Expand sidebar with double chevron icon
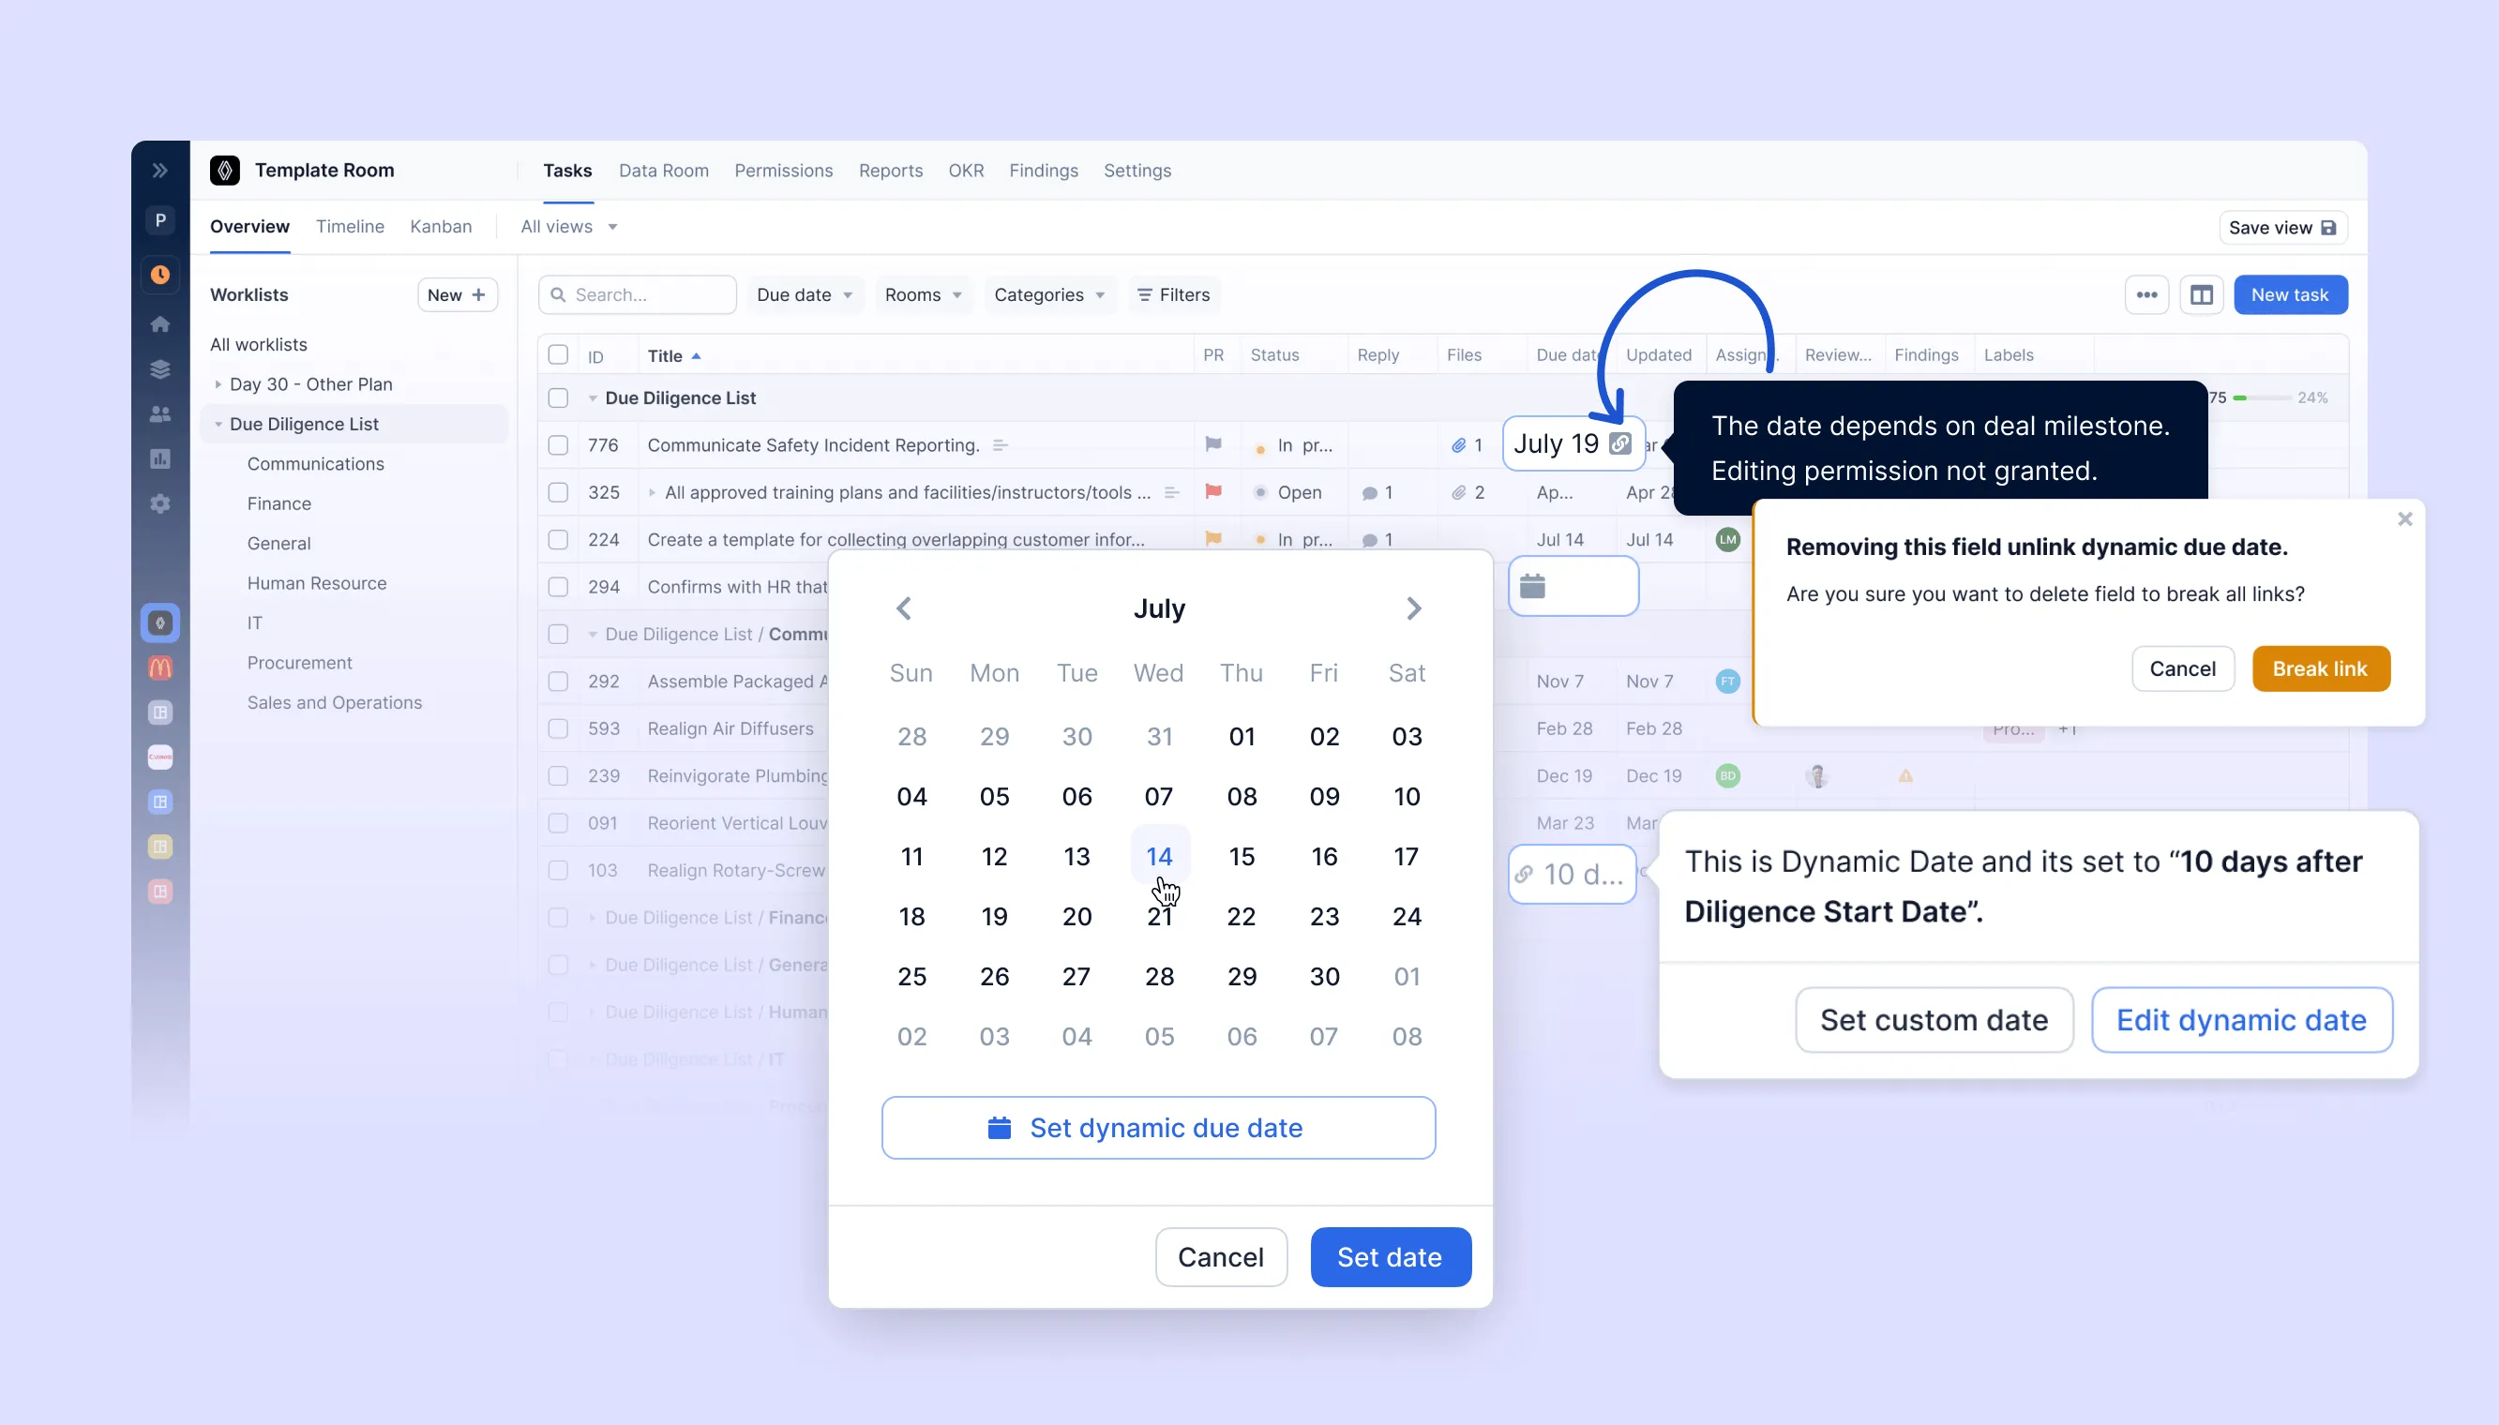Image resolution: width=2499 pixels, height=1425 pixels. click(159, 171)
